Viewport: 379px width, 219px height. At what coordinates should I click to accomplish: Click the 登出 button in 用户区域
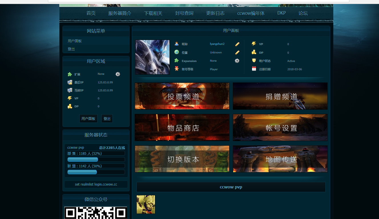pyautogui.click(x=107, y=118)
